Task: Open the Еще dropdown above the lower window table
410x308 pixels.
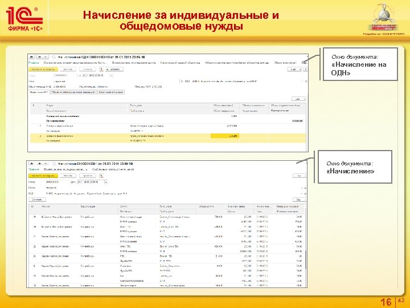Action: click(x=300, y=200)
